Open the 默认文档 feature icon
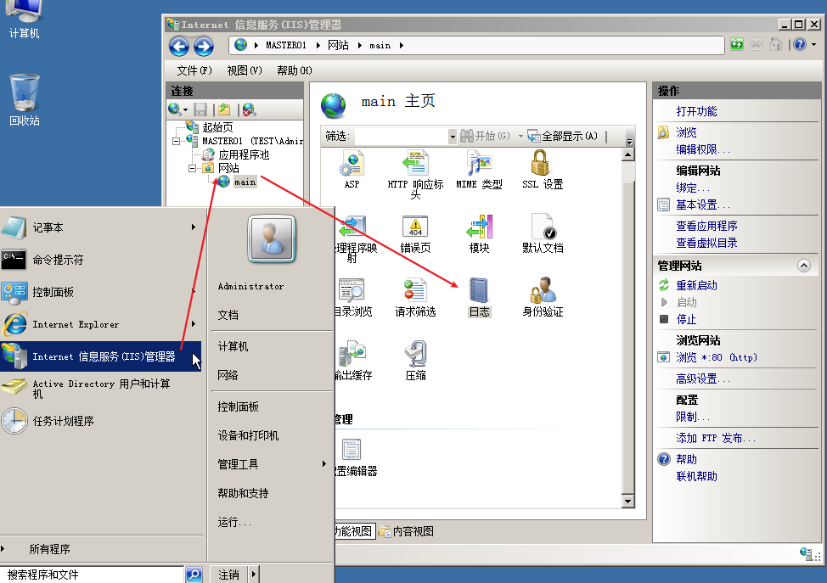This screenshot has height=583, width=827. [543, 227]
